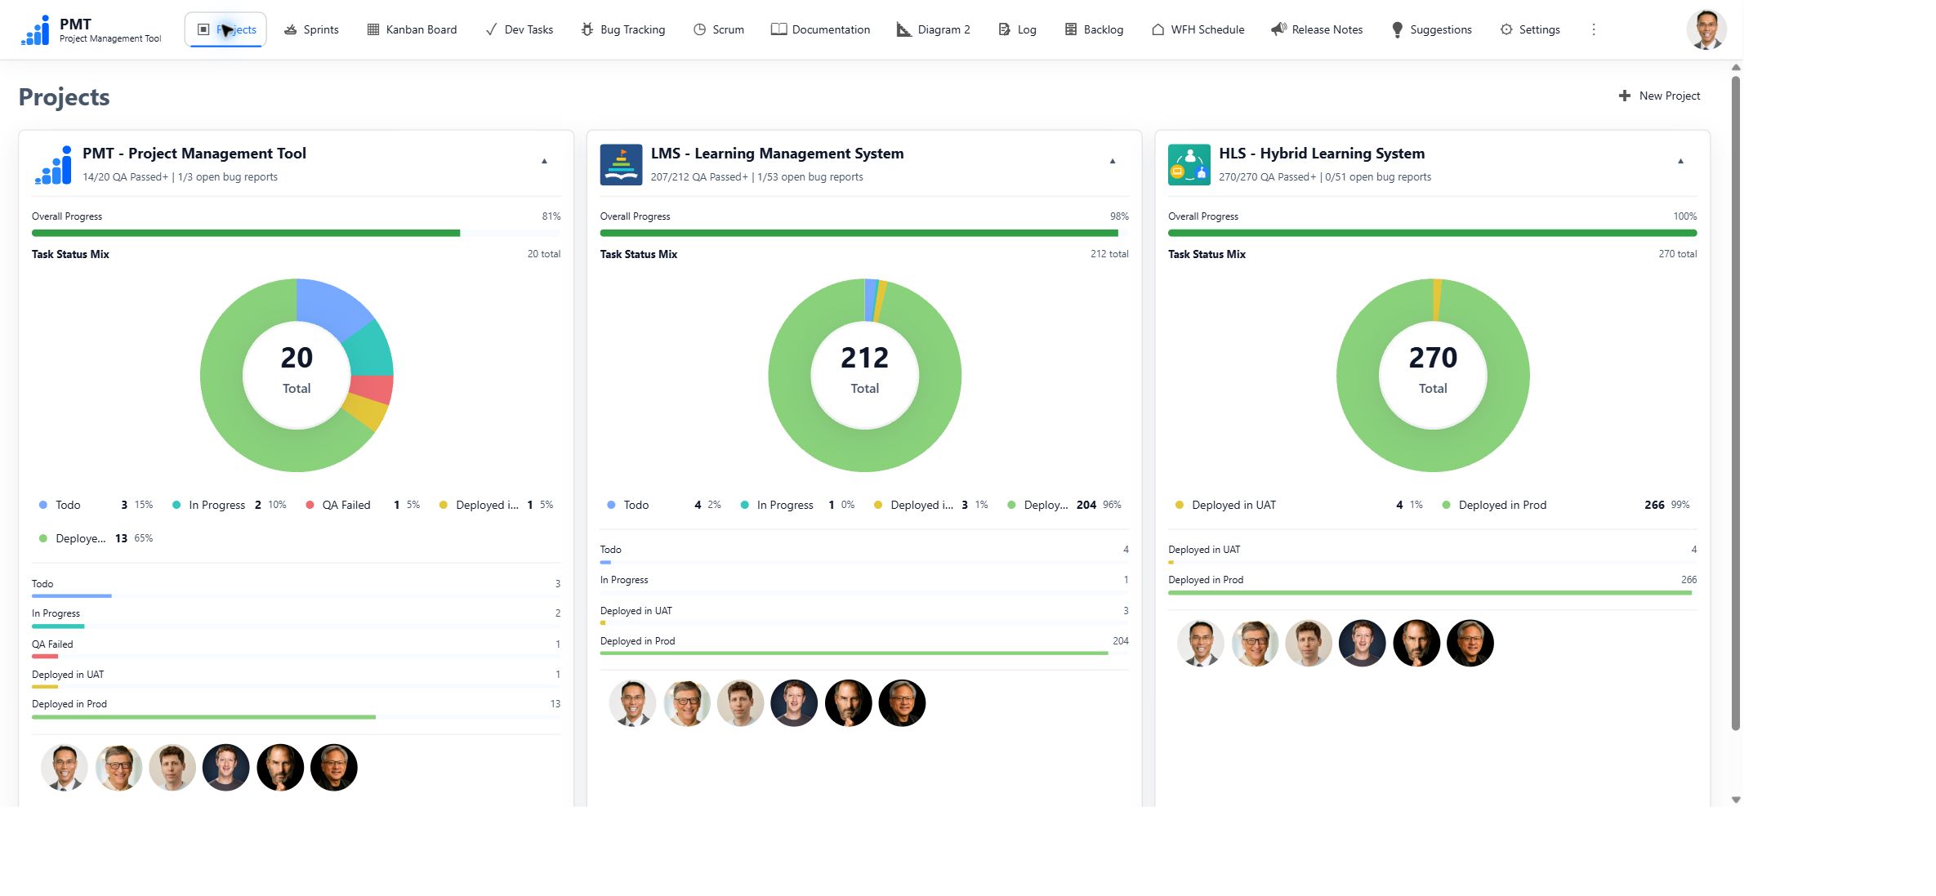Click the Backlog list icon

tap(1070, 29)
